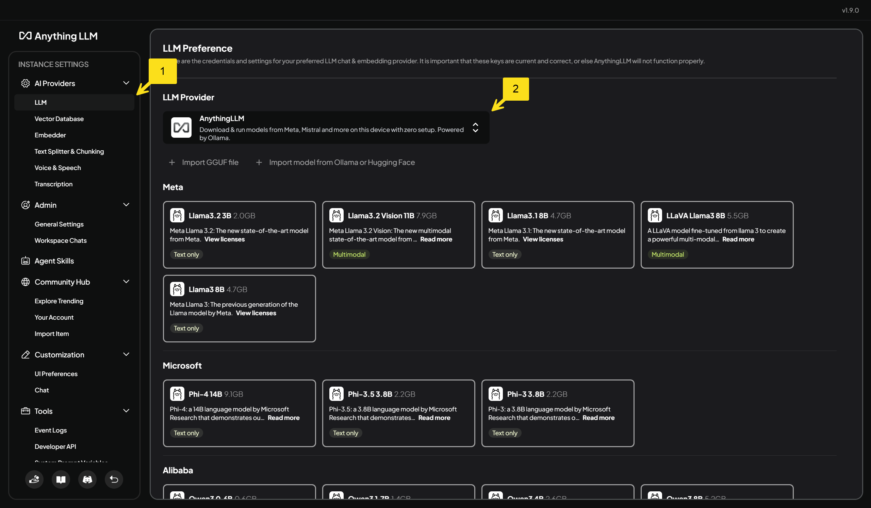Click the "Text only" tag on Phi-4 14B

point(186,433)
